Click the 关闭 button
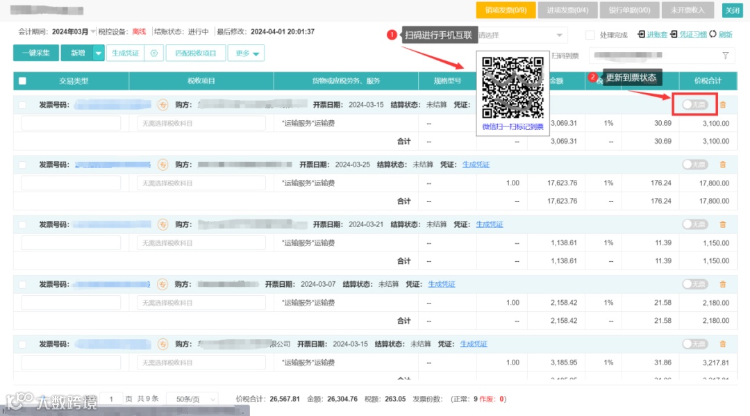Screen dimensions: 750x416 733,10
